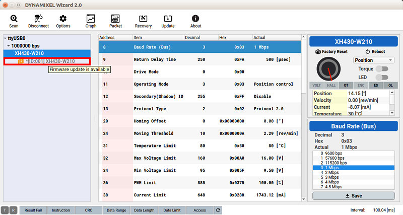Click the refresh icon in status bar

point(218,210)
